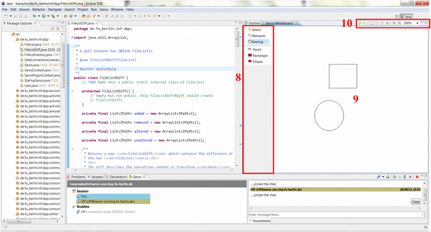Click the New Java Class icon
431x232 pixels.
coord(70,16)
